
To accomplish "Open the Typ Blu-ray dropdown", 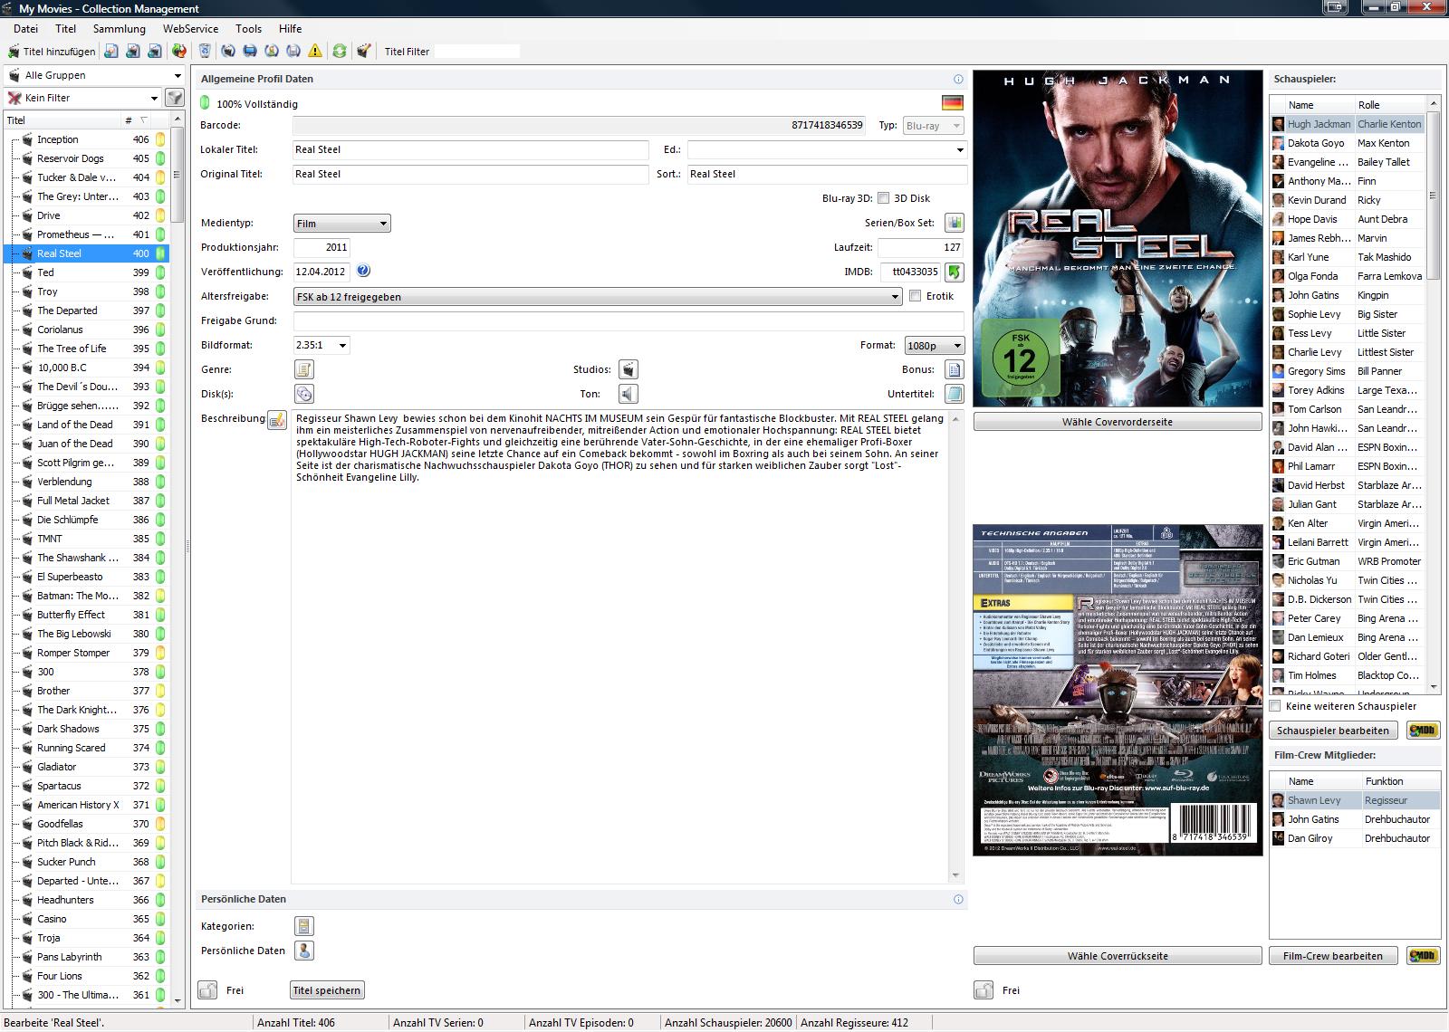I will [x=933, y=126].
